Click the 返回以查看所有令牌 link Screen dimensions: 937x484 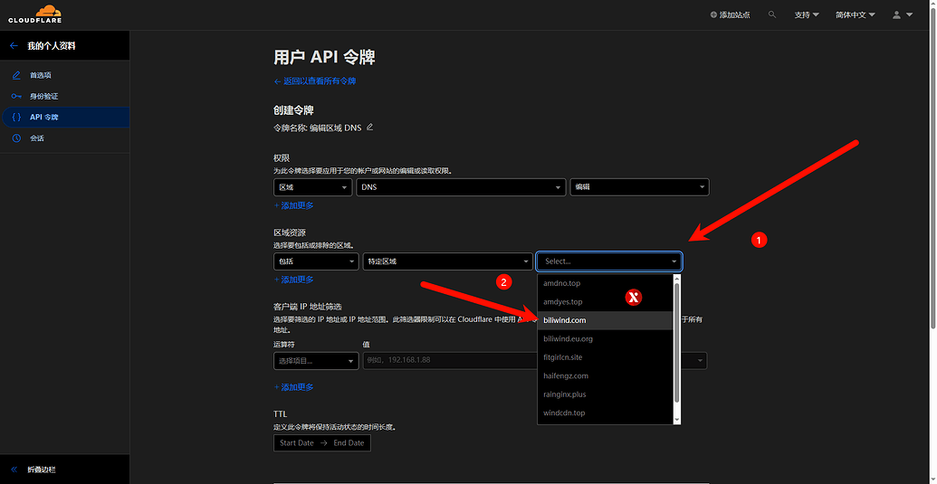pyautogui.click(x=315, y=81)
